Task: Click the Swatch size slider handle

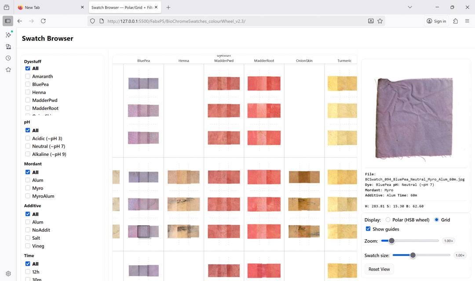Action: tap(413, 255)
